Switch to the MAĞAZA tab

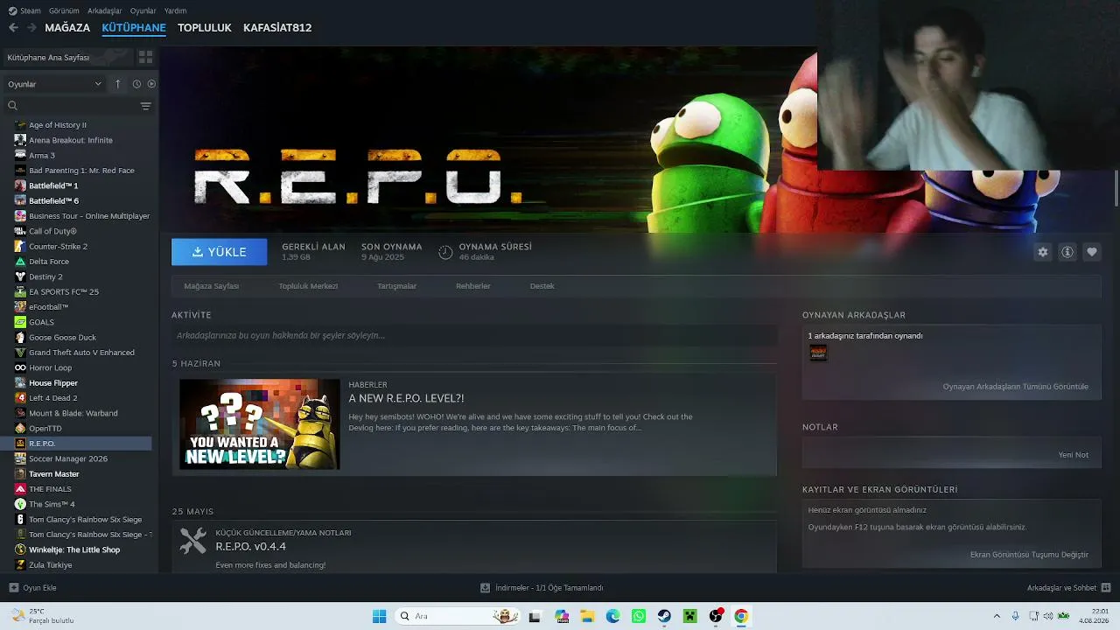point(67,28)
